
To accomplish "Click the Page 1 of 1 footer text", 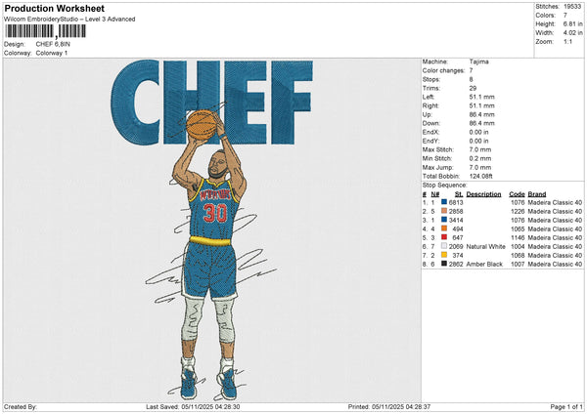I will coord(566,406).
